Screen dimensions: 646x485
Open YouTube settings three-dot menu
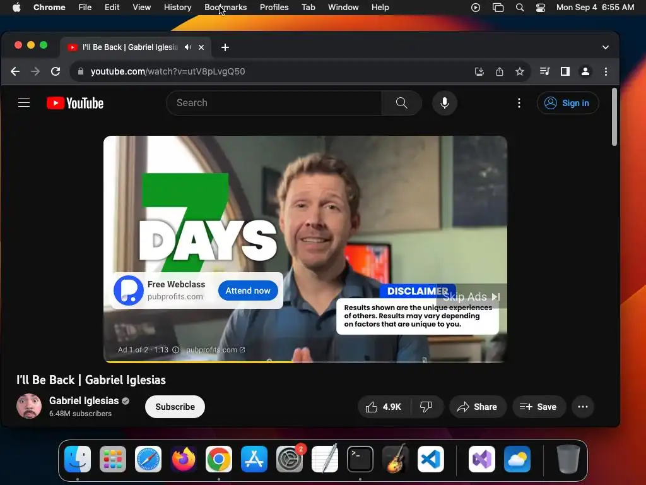[x=519, y=103]
